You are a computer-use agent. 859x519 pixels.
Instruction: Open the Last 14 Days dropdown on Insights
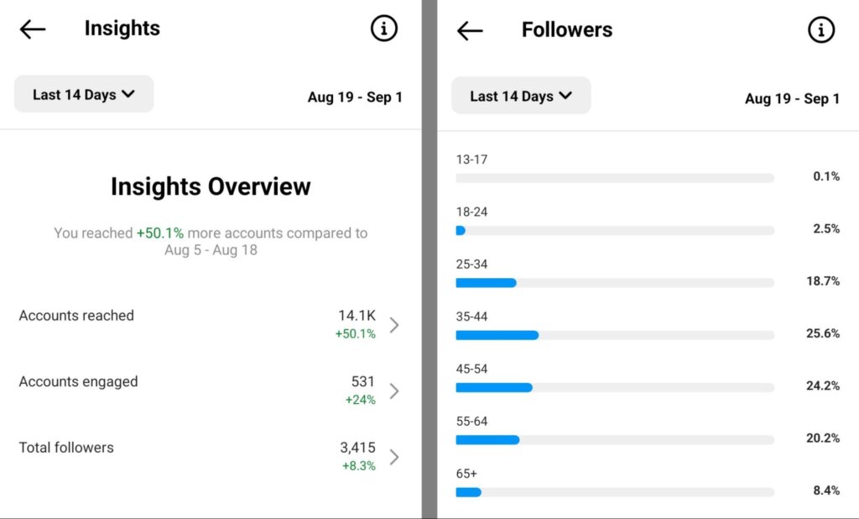click(83, 94)
